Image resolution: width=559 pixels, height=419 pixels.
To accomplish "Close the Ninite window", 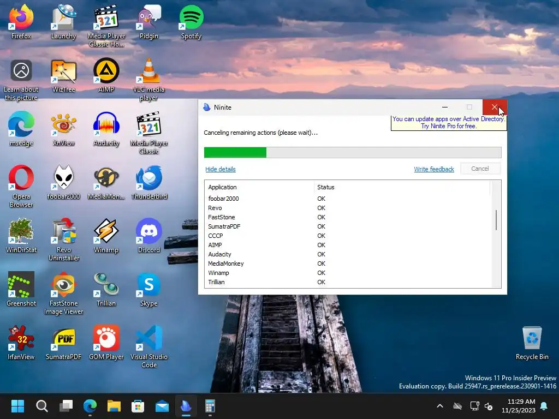I will [x=494, y=107].
